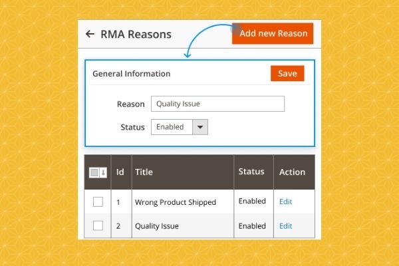This screenshot has width=399, height=266.
Task: Check the Wrong Product Shipped row checkbox
Action: point(98,201)
